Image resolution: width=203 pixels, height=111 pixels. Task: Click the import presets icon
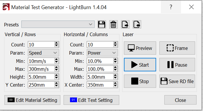[137, 24]
